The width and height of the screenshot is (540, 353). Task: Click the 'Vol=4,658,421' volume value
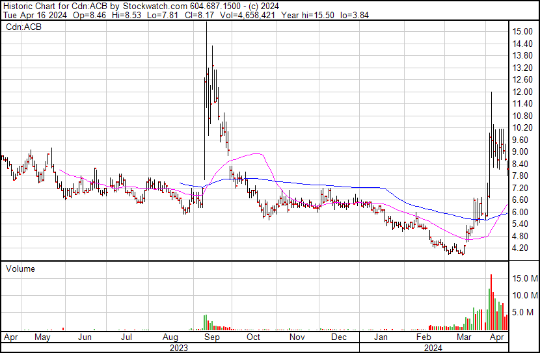(x=247, y=15)
